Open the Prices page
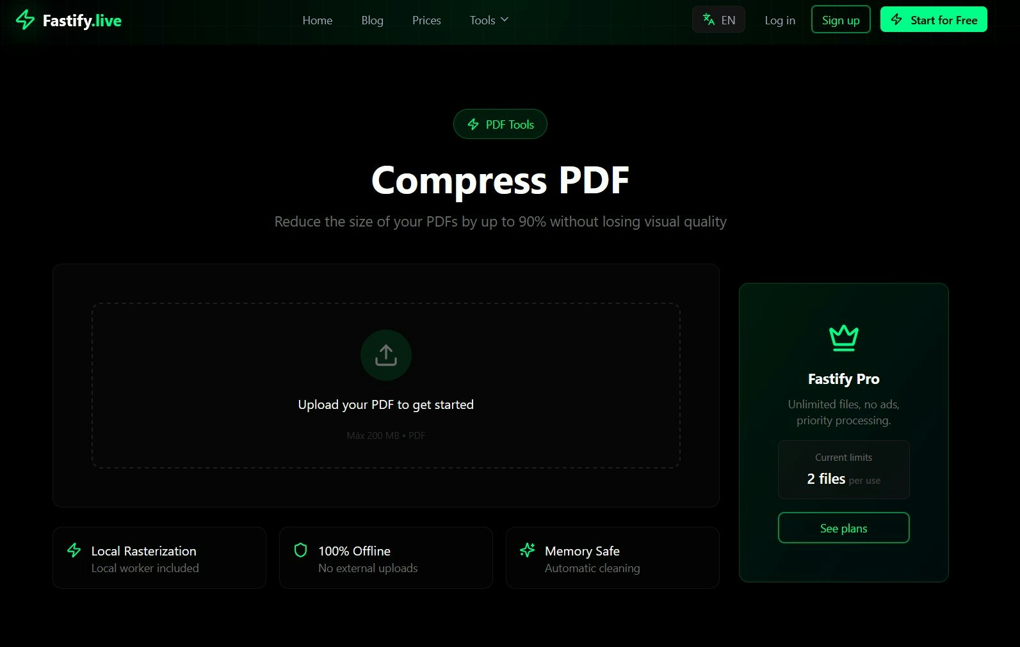Image resolution: width=1020 pixels, height=647 pixels. 426,20
